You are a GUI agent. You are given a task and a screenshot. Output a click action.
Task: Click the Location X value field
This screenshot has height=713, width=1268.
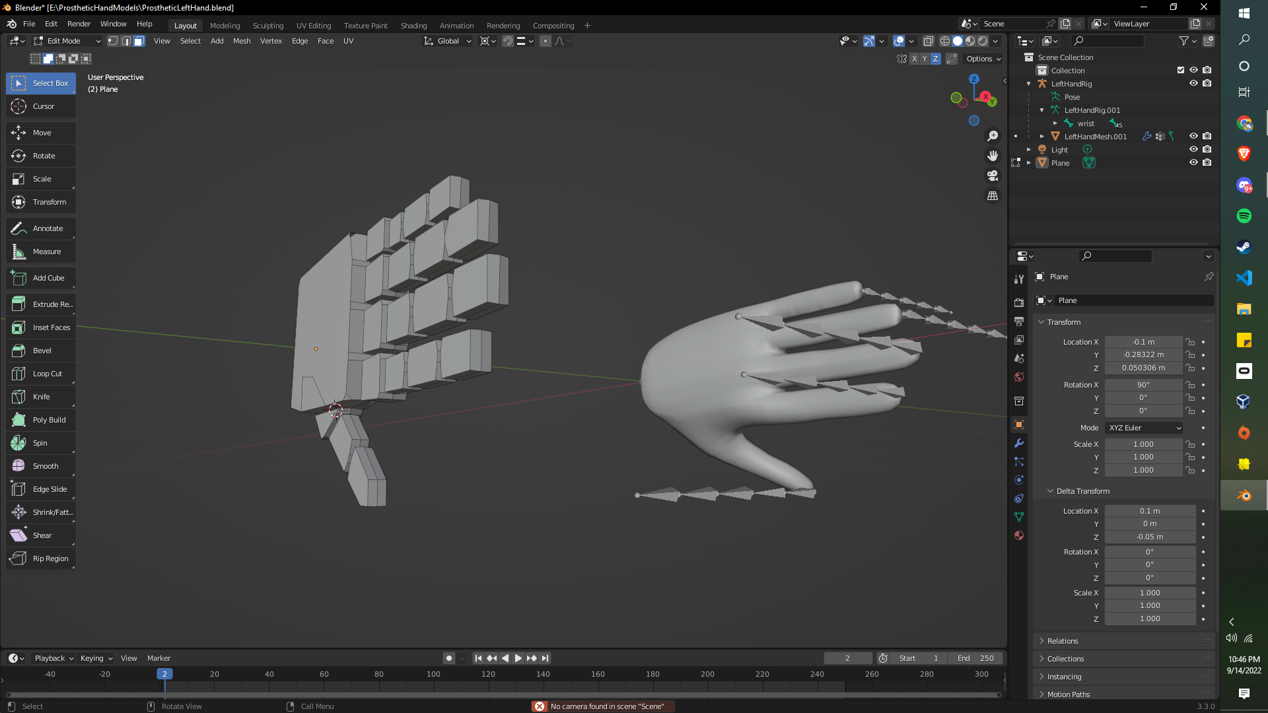[x=1143, y=342]
